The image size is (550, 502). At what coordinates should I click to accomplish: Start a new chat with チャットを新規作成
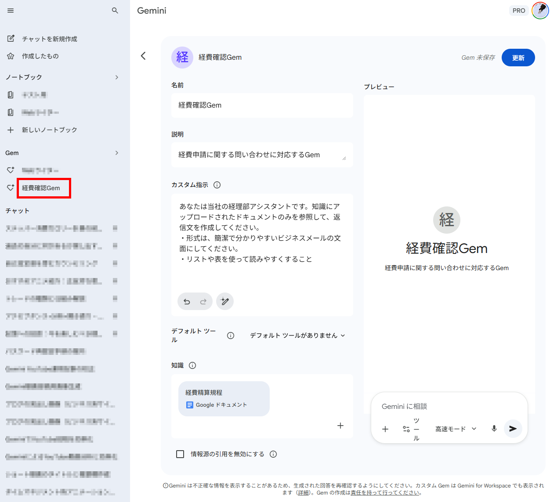[50, 39]
